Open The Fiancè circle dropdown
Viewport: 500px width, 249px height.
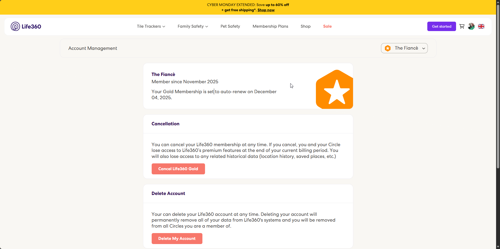tap(404, 48)
